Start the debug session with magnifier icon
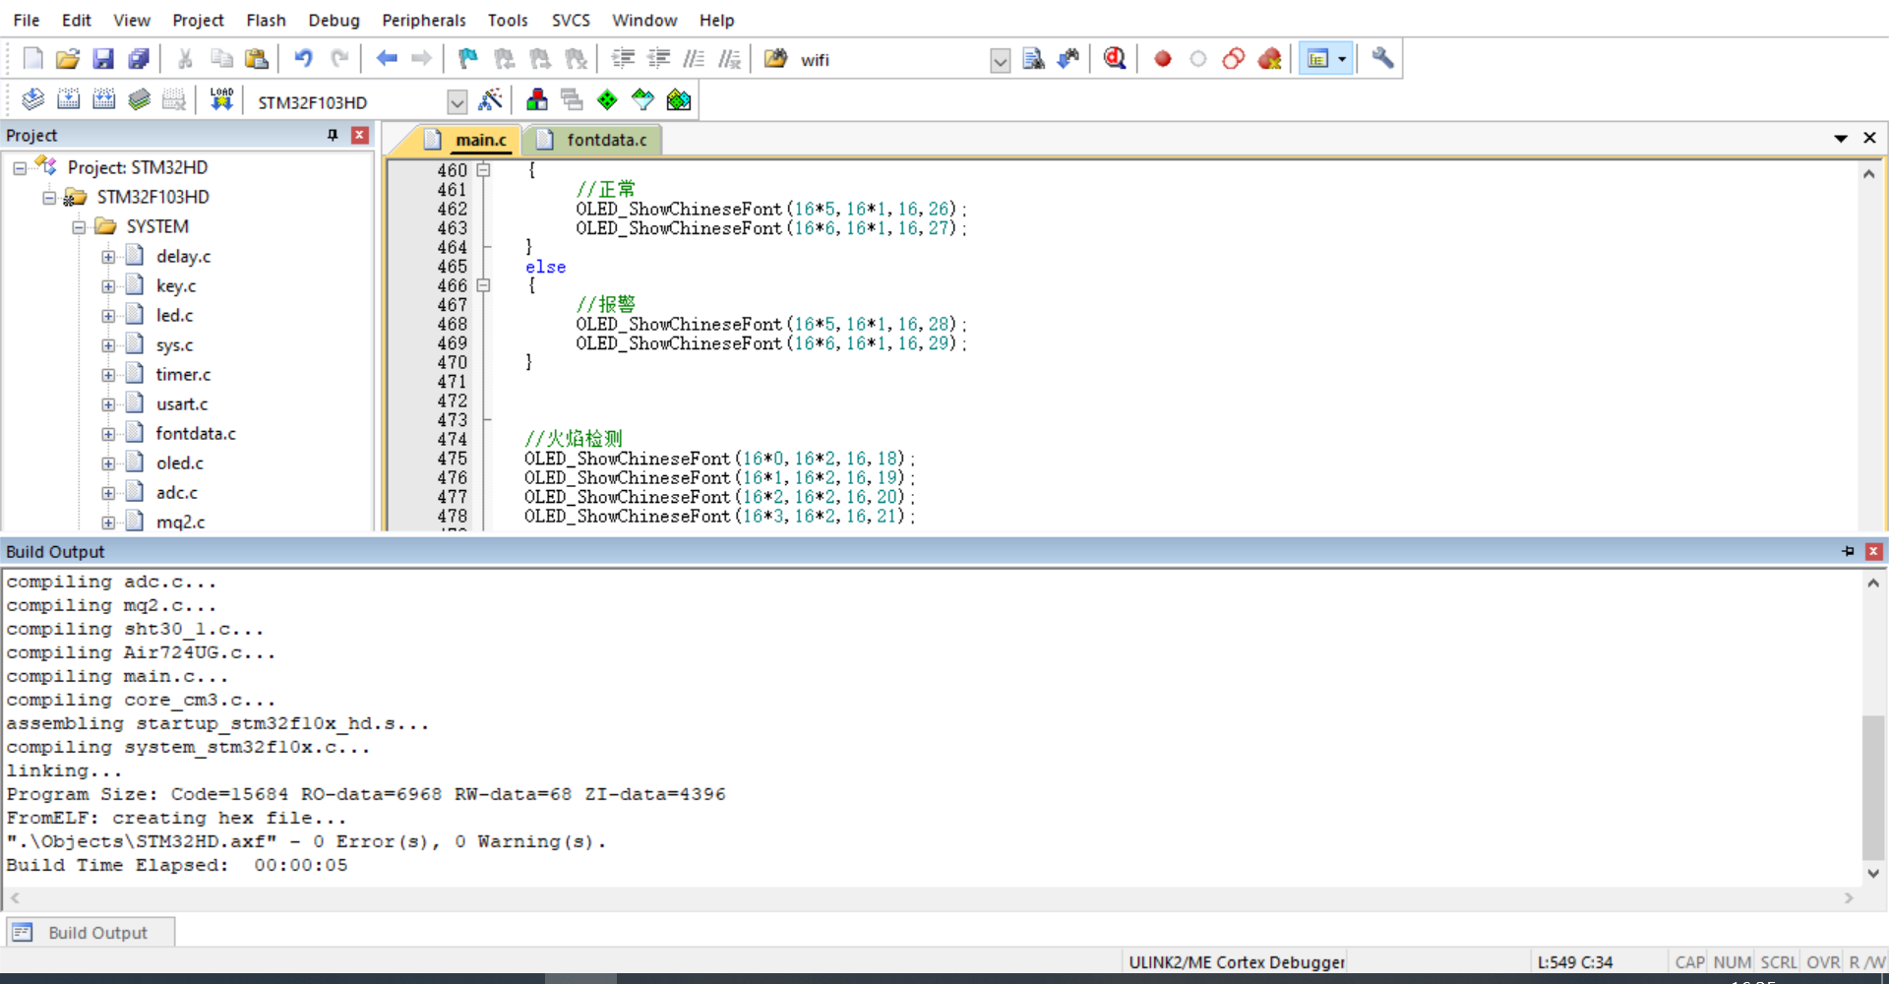 pyautogui.click(x=1114, y=59)
